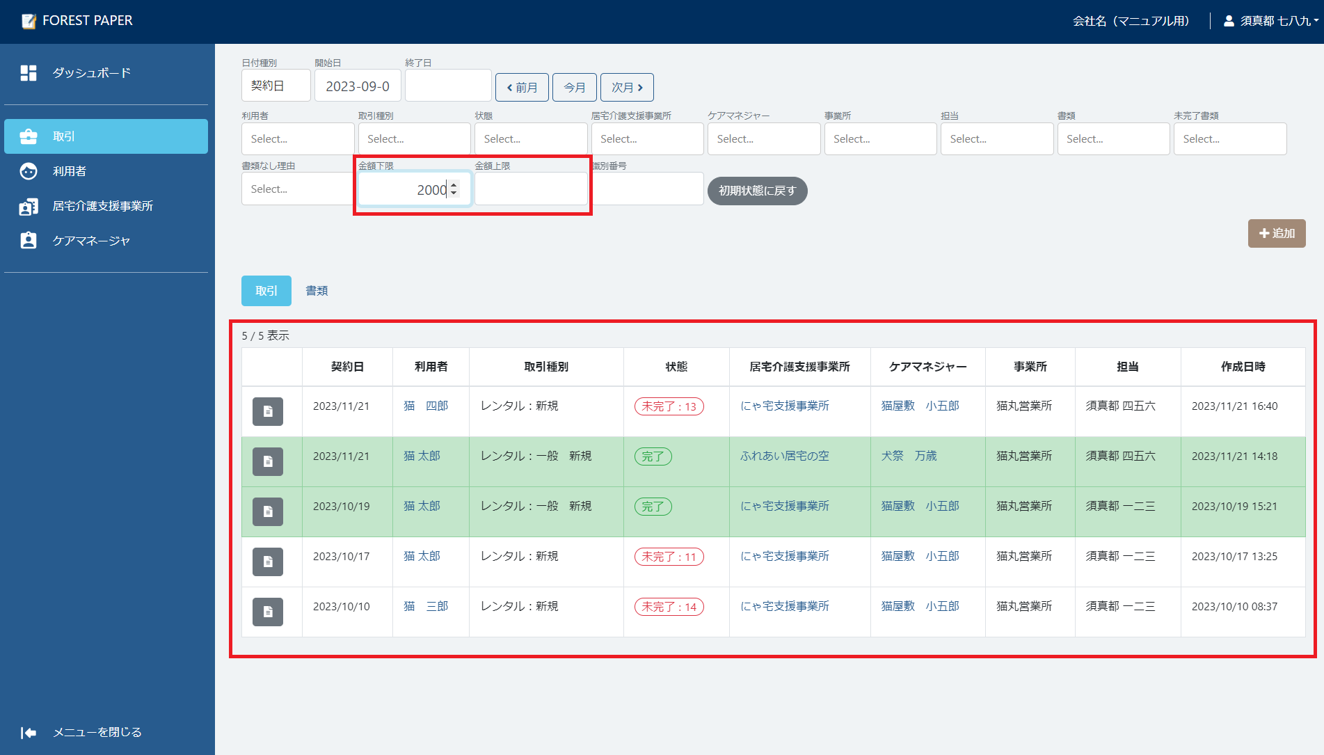Collapse sidebar with メニューを閉じる
1324x755 pixels.
[x=81, y=732]
